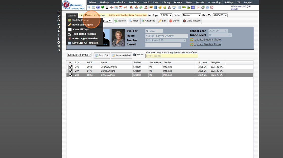Screen dimensions: 283x158
Task: Open the red calendar date icon
Action: pos(121,7)
